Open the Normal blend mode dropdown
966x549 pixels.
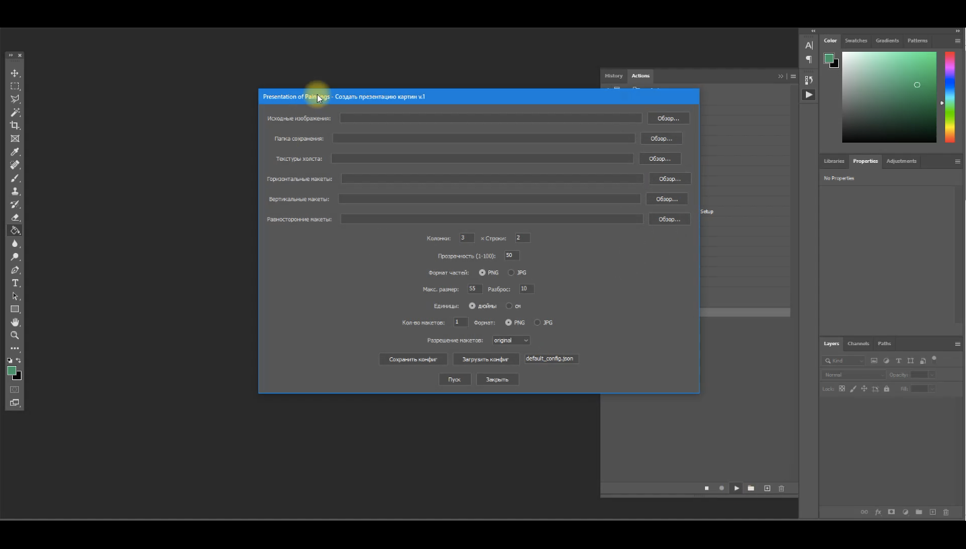[853, 375]
